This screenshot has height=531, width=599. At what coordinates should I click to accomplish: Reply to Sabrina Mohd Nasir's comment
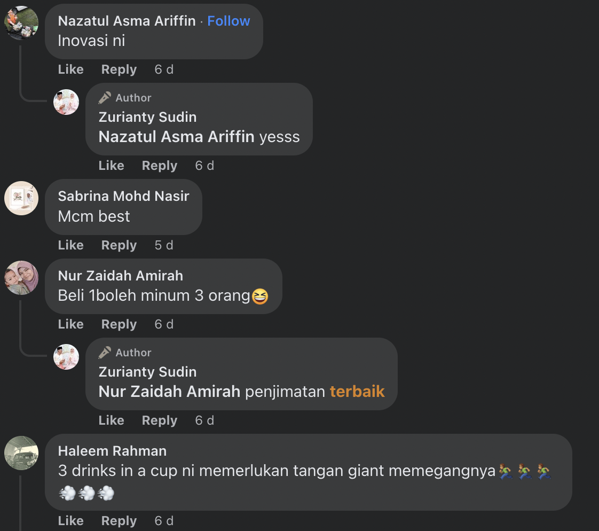tap(119, 245)
